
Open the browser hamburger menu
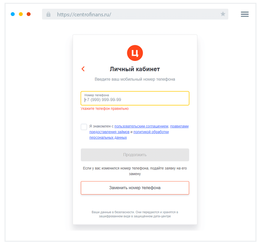click(245, 14)
